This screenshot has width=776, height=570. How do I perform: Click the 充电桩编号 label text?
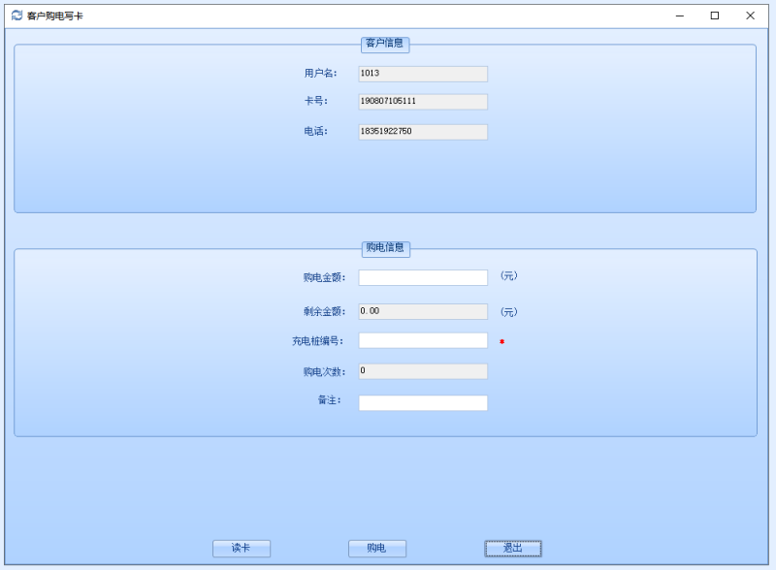click(318, 341)
